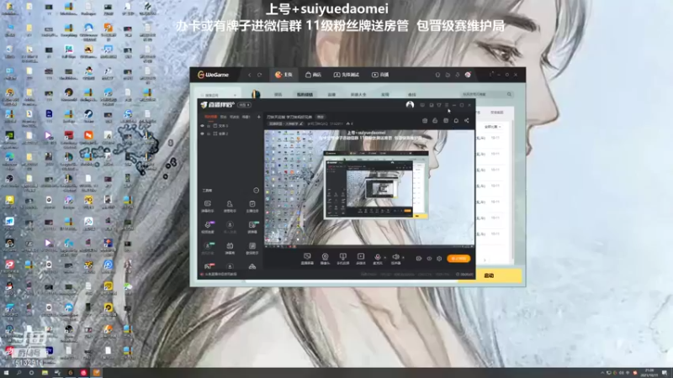
Task: Click the record video icon beside settings
Action: [x=419, y=259]
